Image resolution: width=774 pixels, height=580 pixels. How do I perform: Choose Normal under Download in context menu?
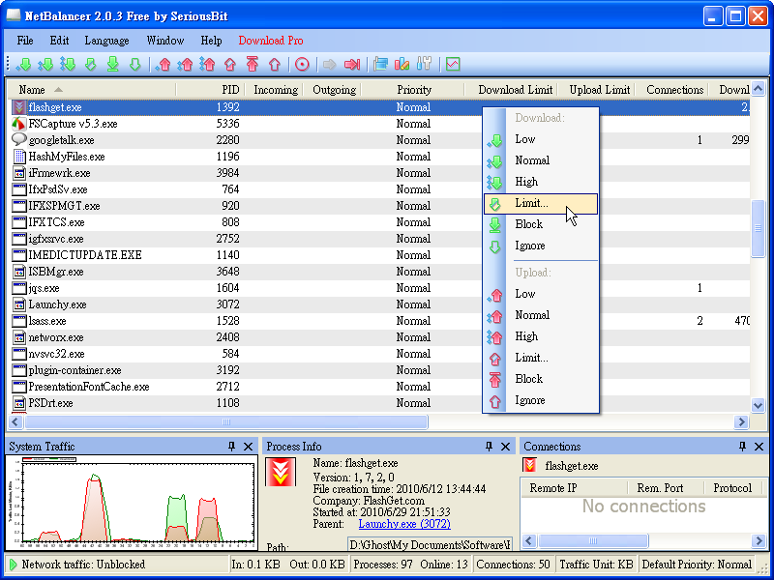(x=541, y=160)
